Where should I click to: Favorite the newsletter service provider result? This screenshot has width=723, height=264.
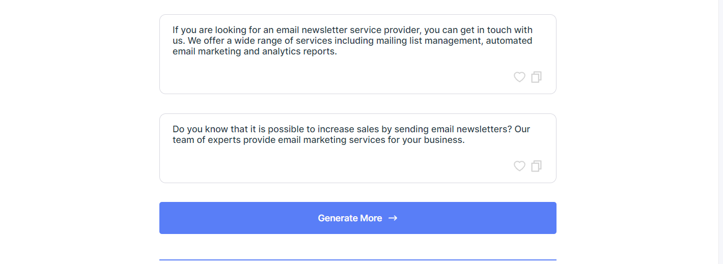[x=519, y=77]
